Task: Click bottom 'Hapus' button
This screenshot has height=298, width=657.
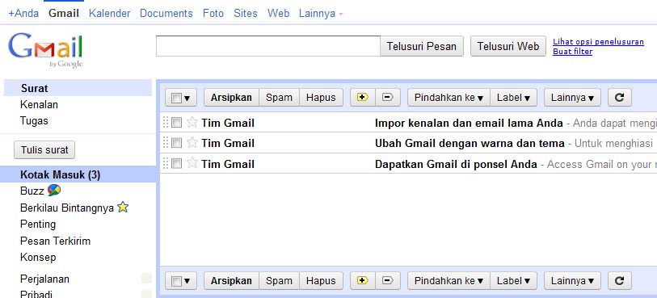Action: click(x=321, y=281)
